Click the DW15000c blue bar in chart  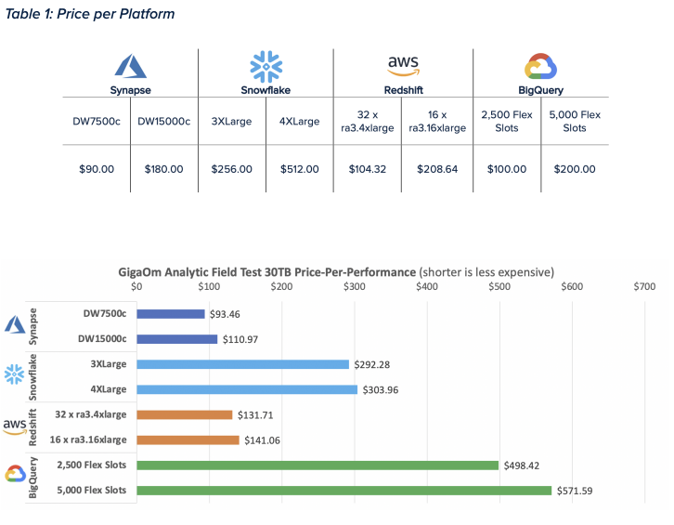[x=177, y=339]
